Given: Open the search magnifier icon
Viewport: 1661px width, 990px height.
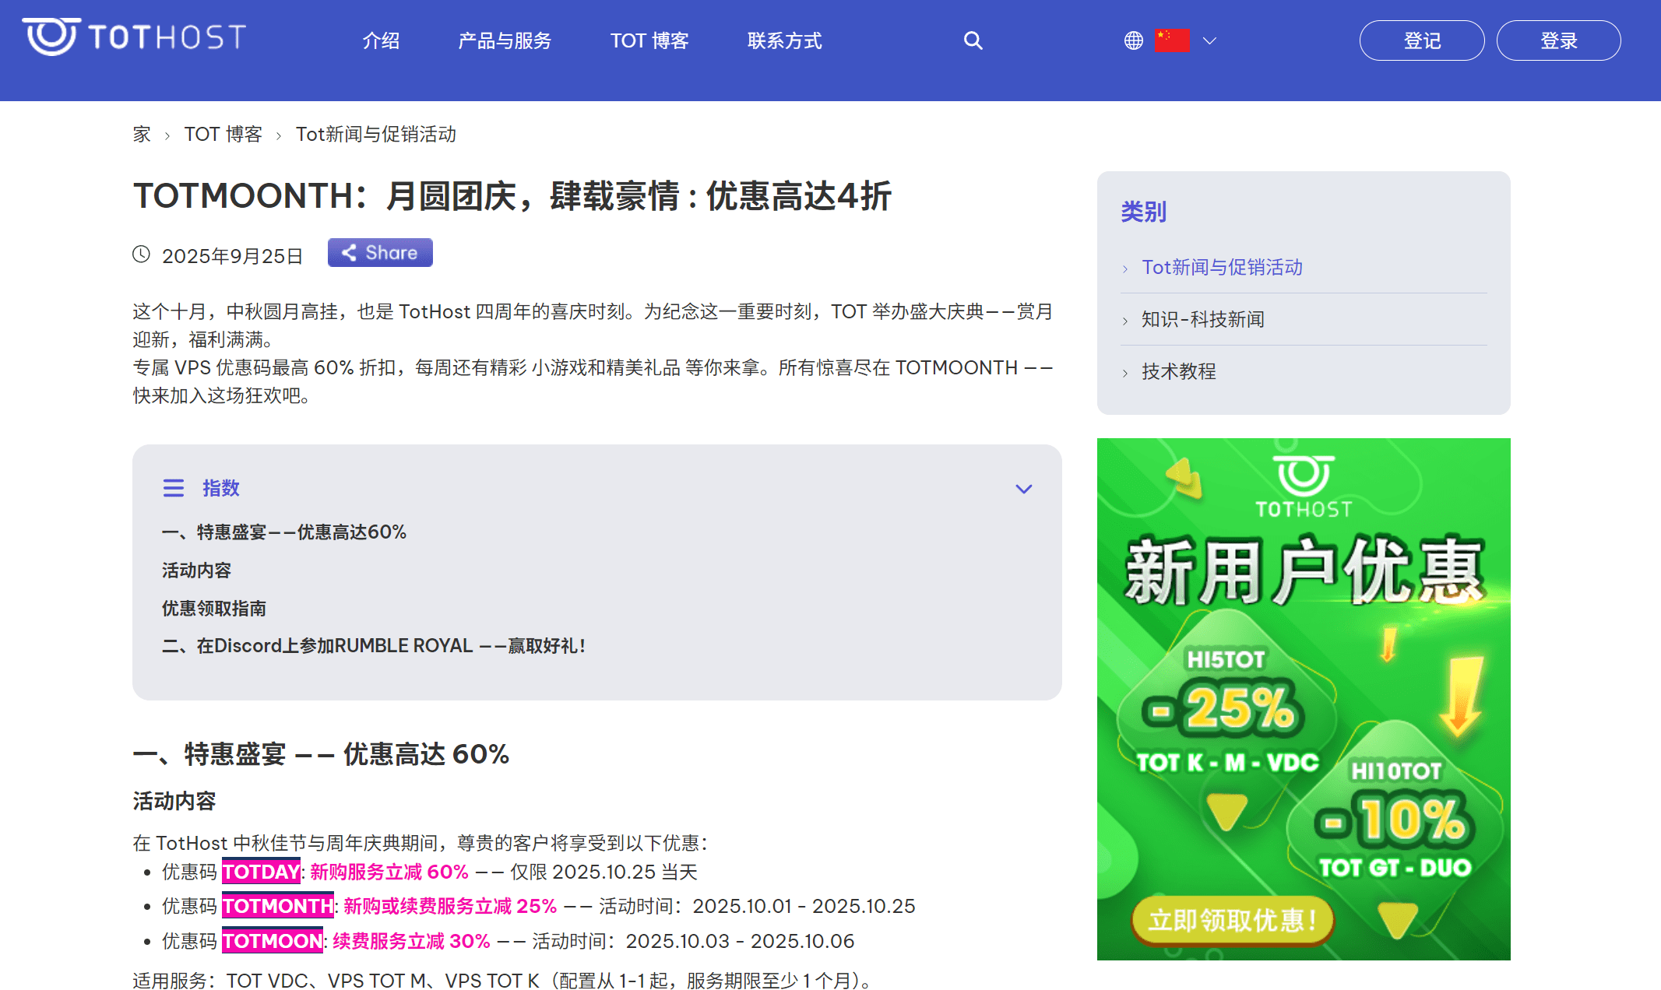Looking at the screenshot, I should [x=973, y=40].
